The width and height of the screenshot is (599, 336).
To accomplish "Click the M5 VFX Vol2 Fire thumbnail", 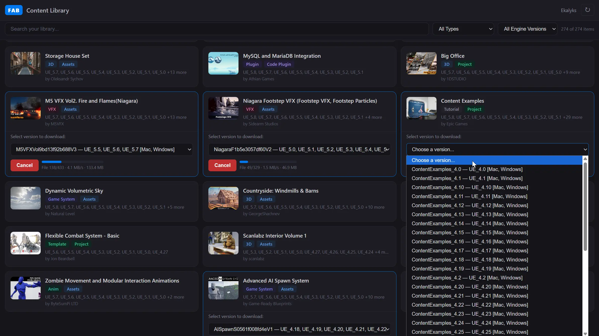I will point(26,108).
